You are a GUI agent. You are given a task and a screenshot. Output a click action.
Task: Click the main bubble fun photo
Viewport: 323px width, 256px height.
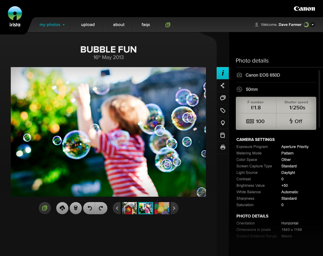point(108,132)
